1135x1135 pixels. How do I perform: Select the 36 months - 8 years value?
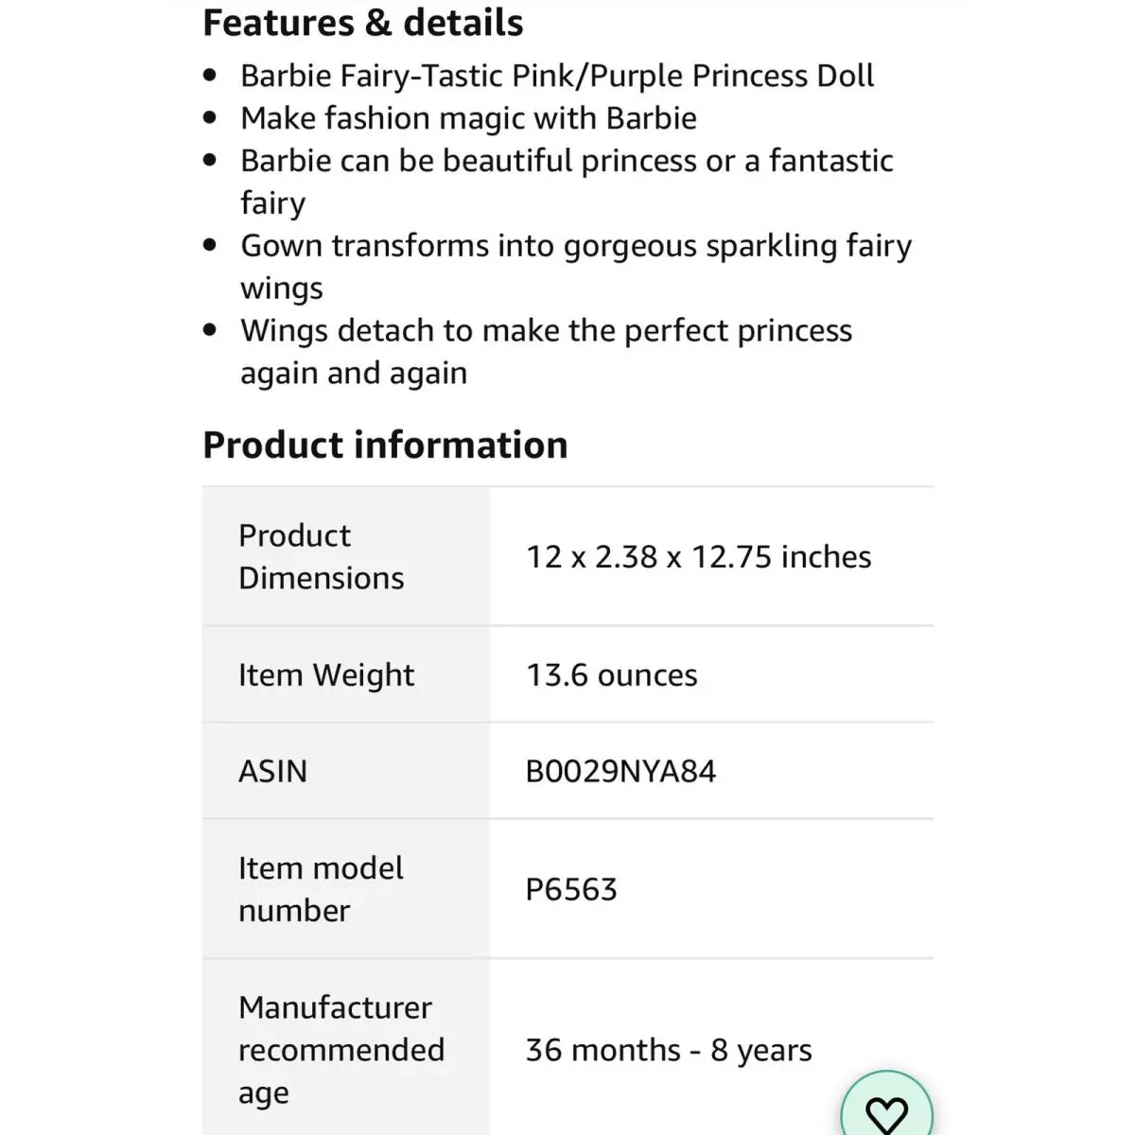click(x=669, y=1050)
